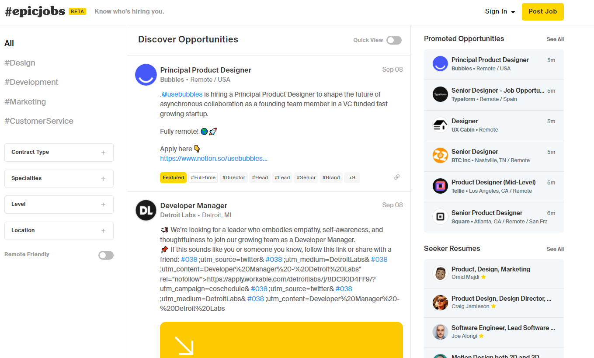Select the #Design category
Image resolution: width=594 pixels, height=358 pixels.
[x=20, y=63]
